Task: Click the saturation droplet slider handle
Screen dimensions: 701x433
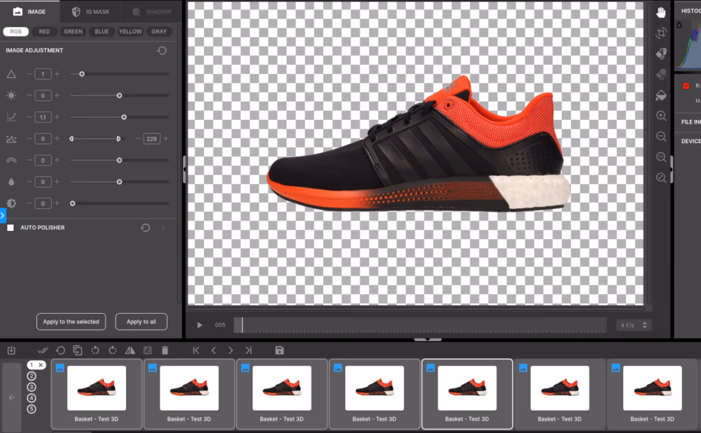Action: click(119, 182)
